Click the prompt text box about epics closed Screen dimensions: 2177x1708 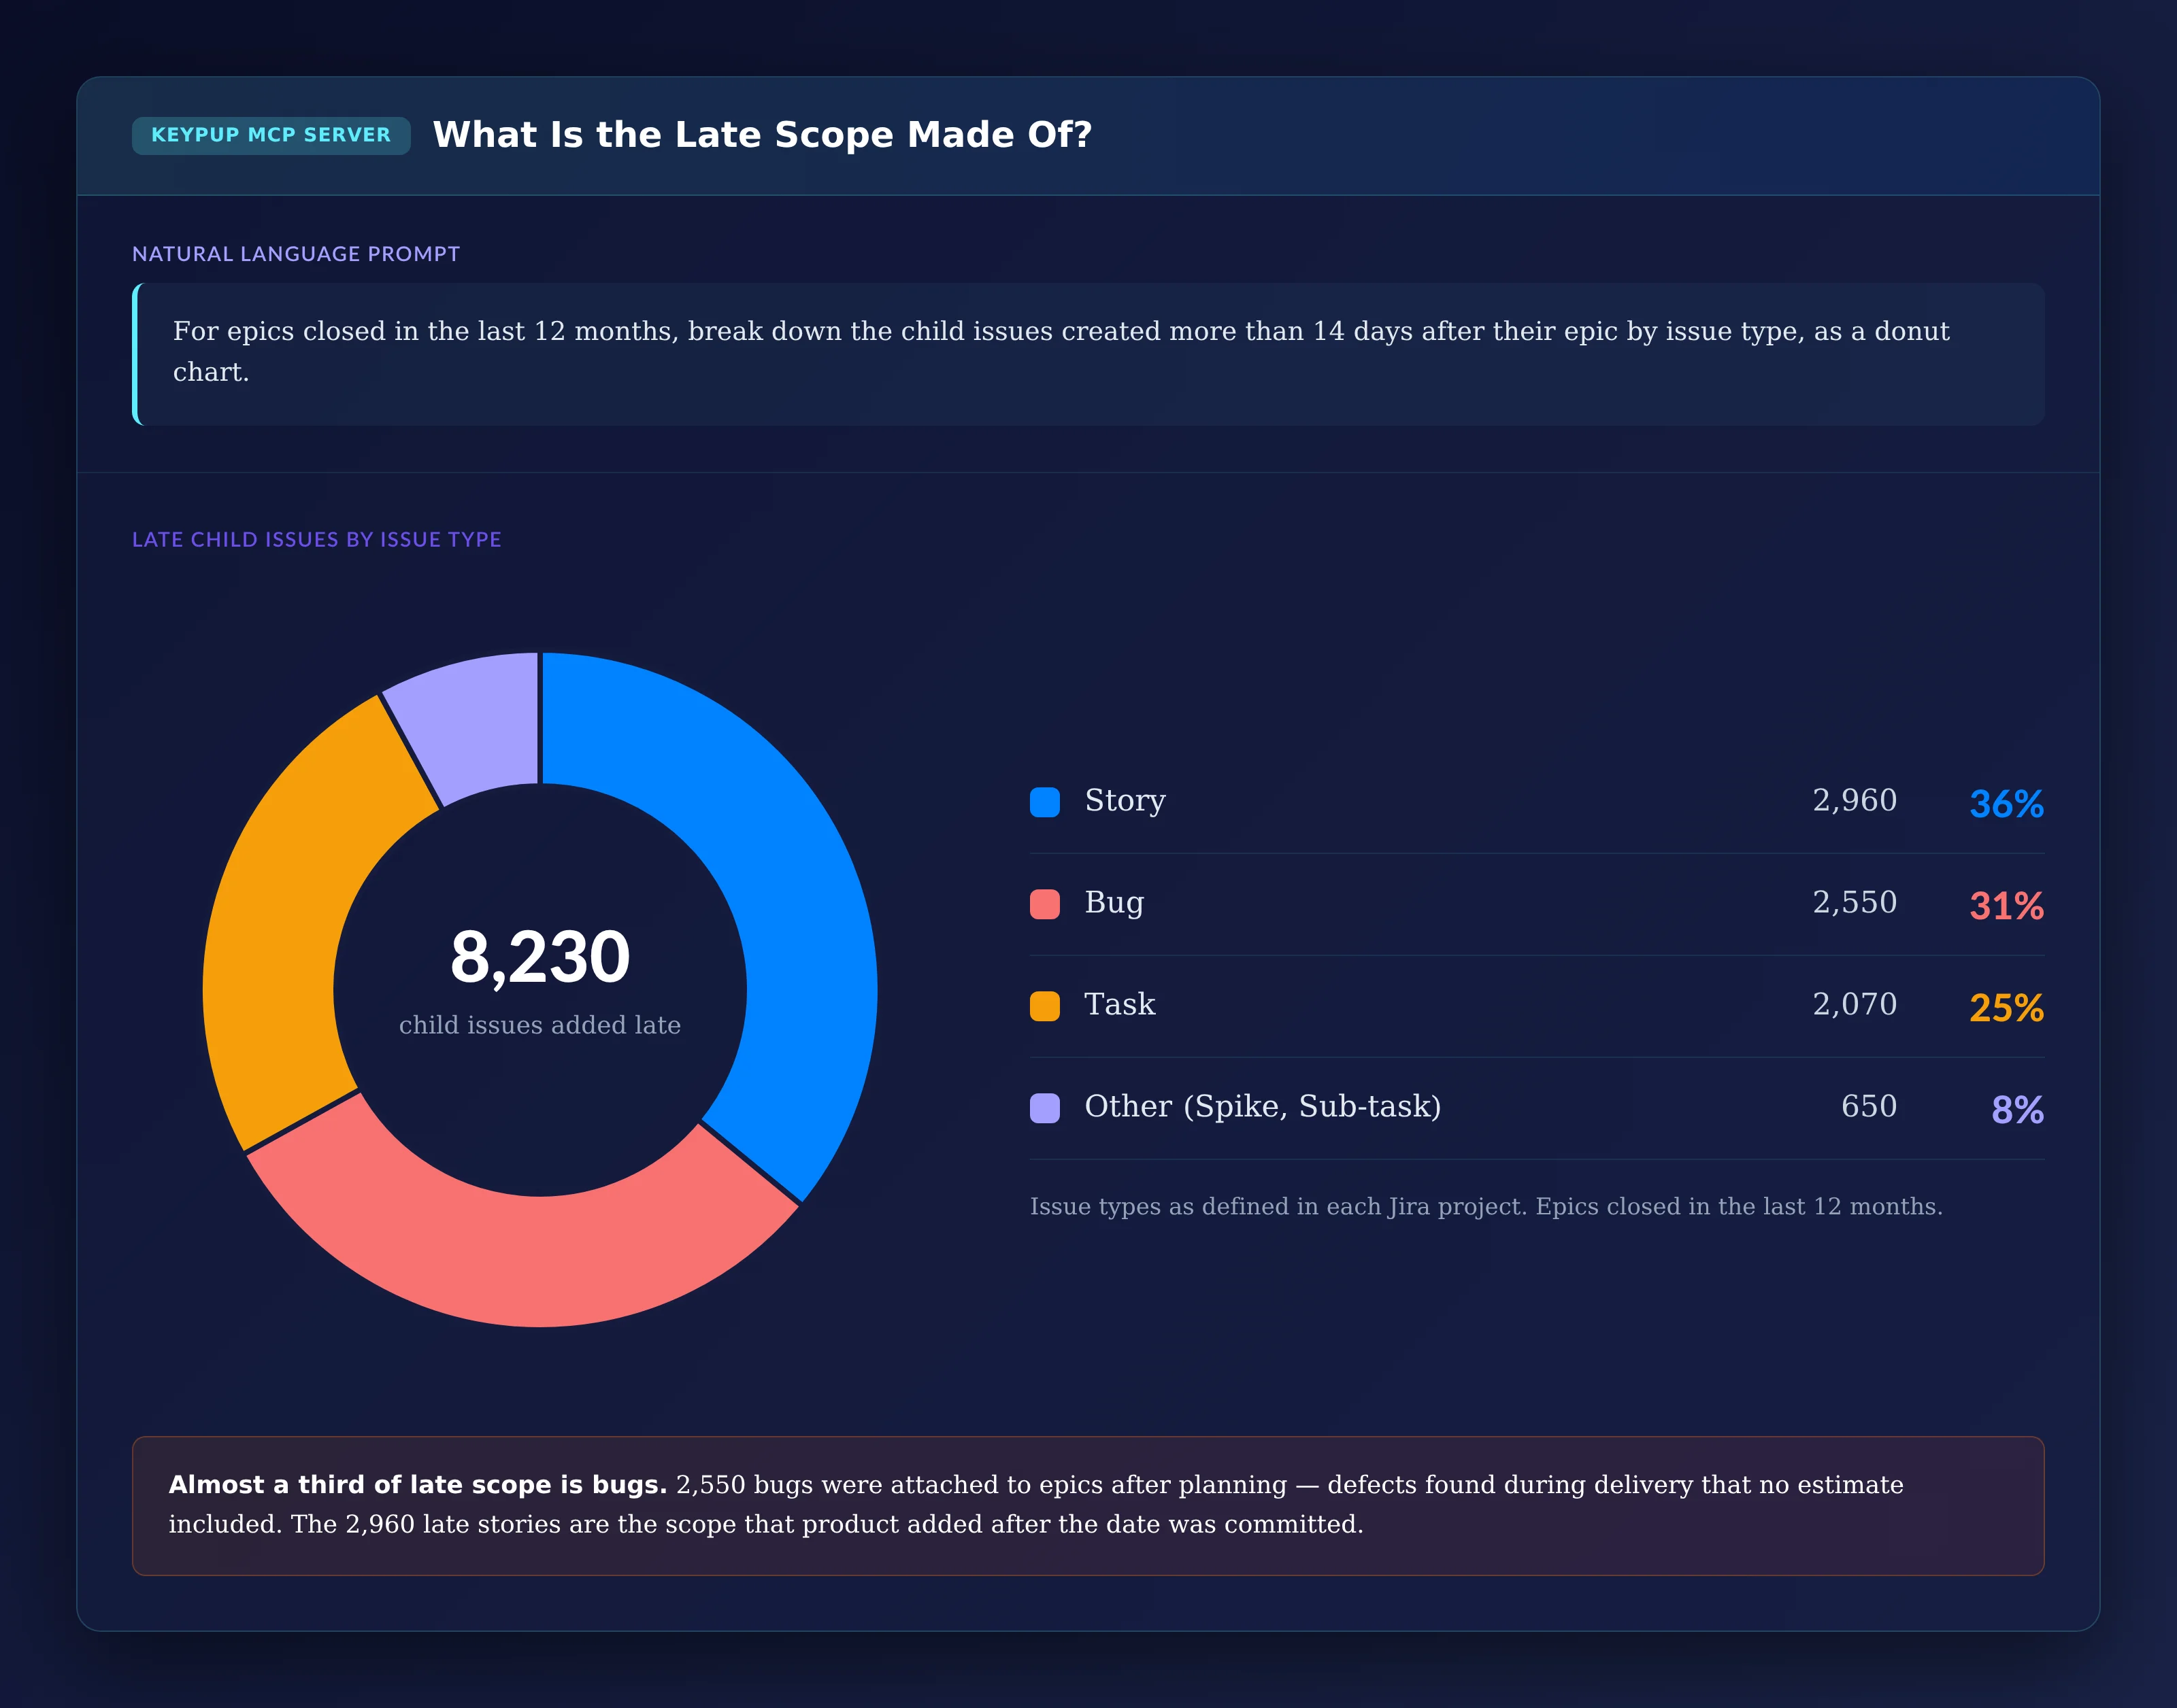[1088, 354]
